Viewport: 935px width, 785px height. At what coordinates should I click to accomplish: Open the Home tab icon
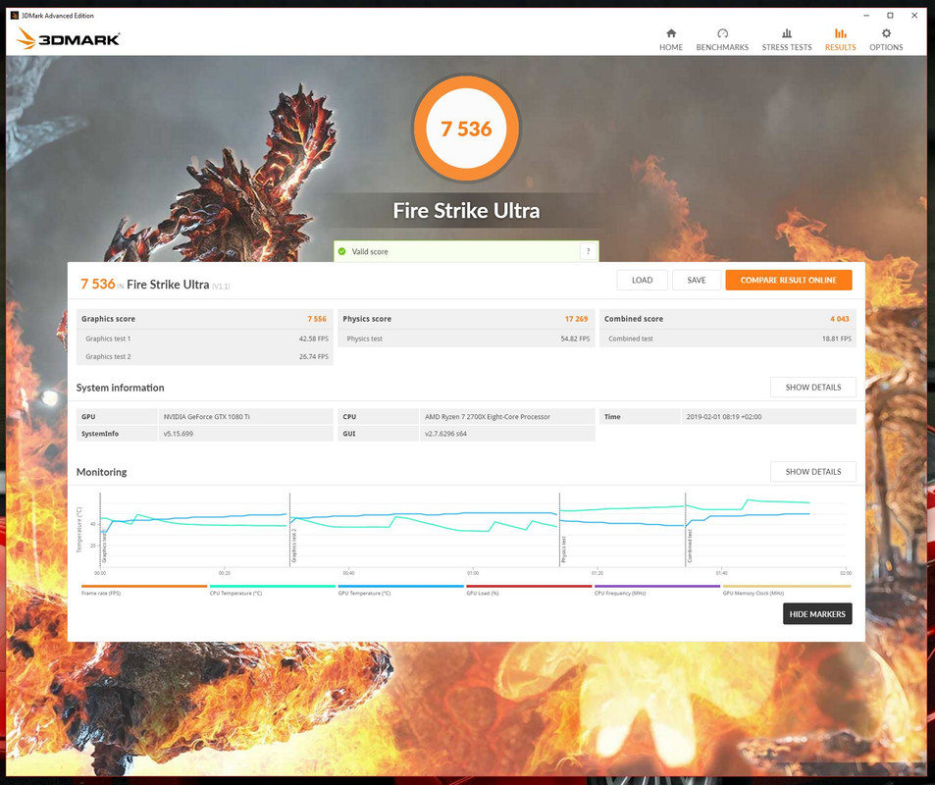click(x=671, y=33)
